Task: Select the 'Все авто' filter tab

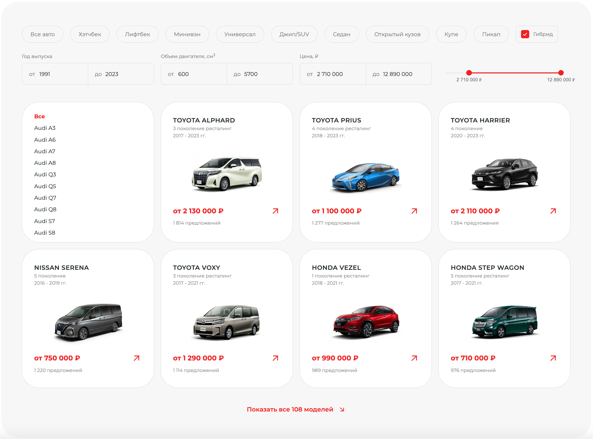Action: point(43,34)
